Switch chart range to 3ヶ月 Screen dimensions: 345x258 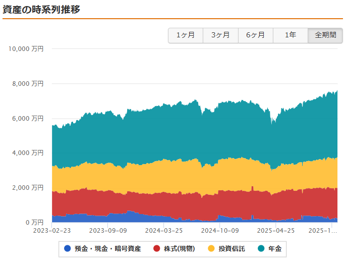click(220, 35)
